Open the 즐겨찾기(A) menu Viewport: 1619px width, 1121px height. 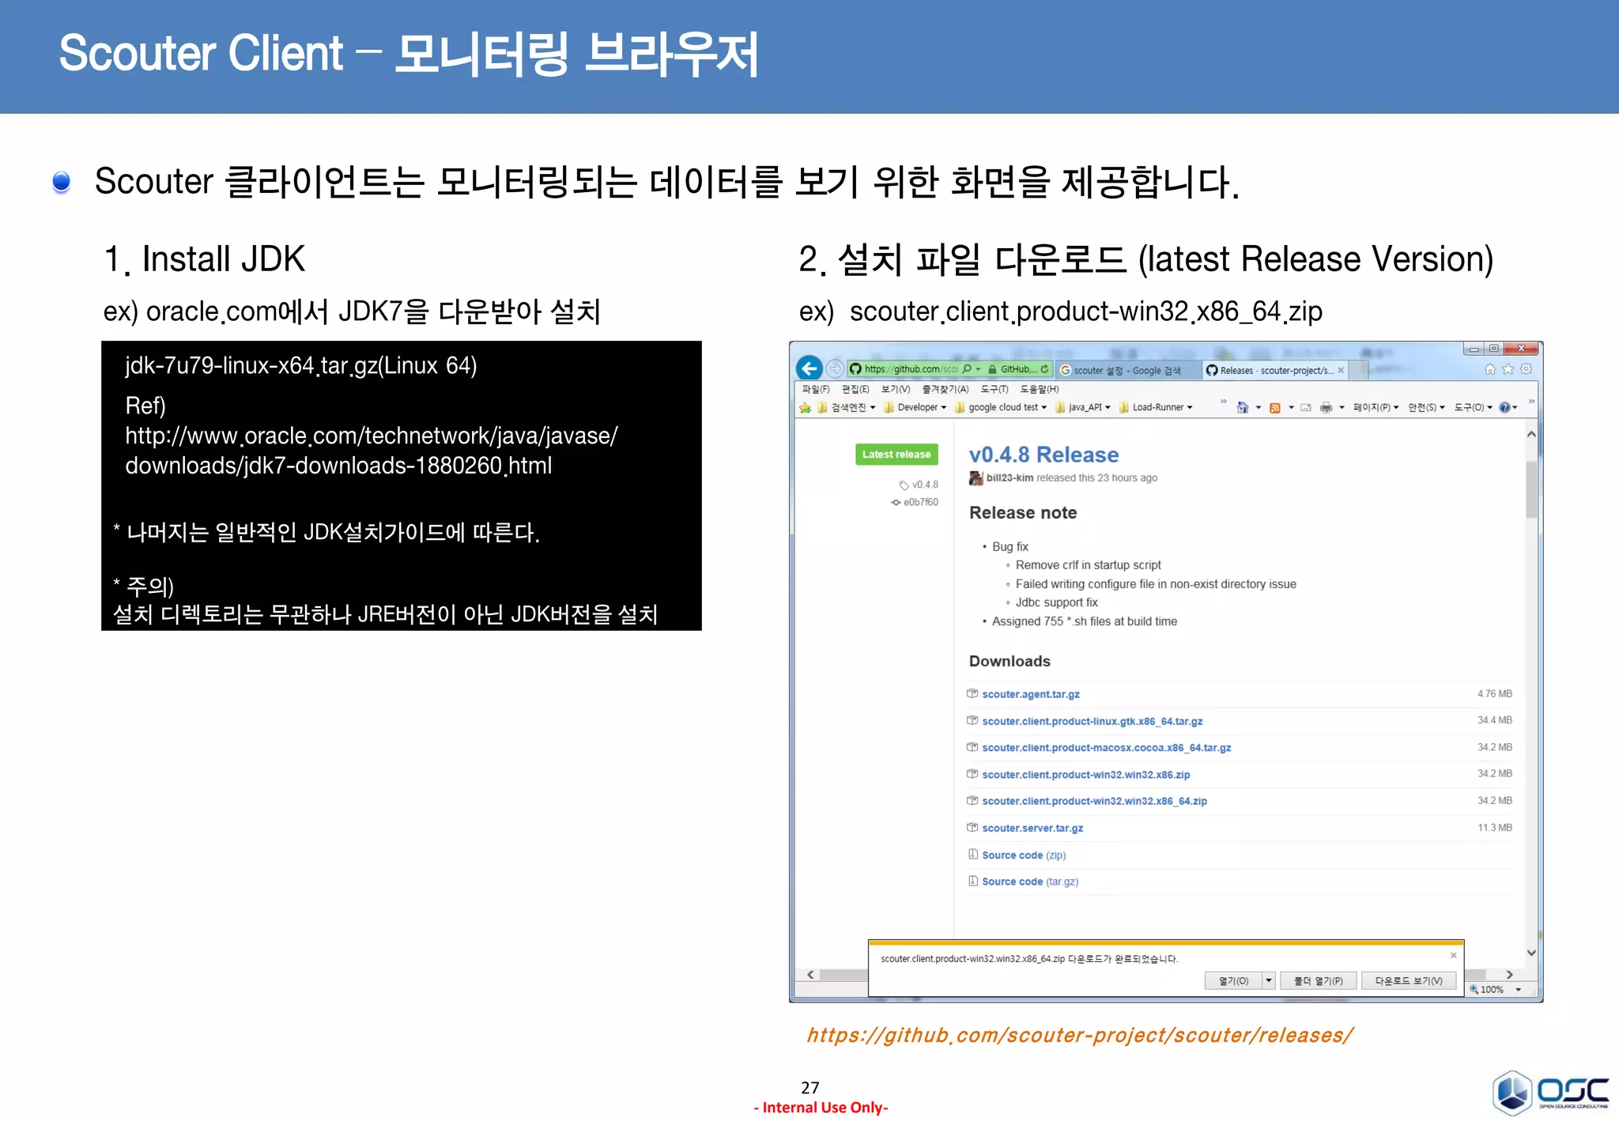click(x=945, y=389)
